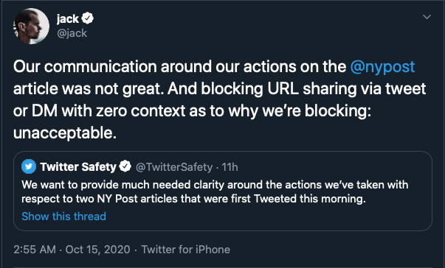Click the verified badge next to jack

coord(87,18)
